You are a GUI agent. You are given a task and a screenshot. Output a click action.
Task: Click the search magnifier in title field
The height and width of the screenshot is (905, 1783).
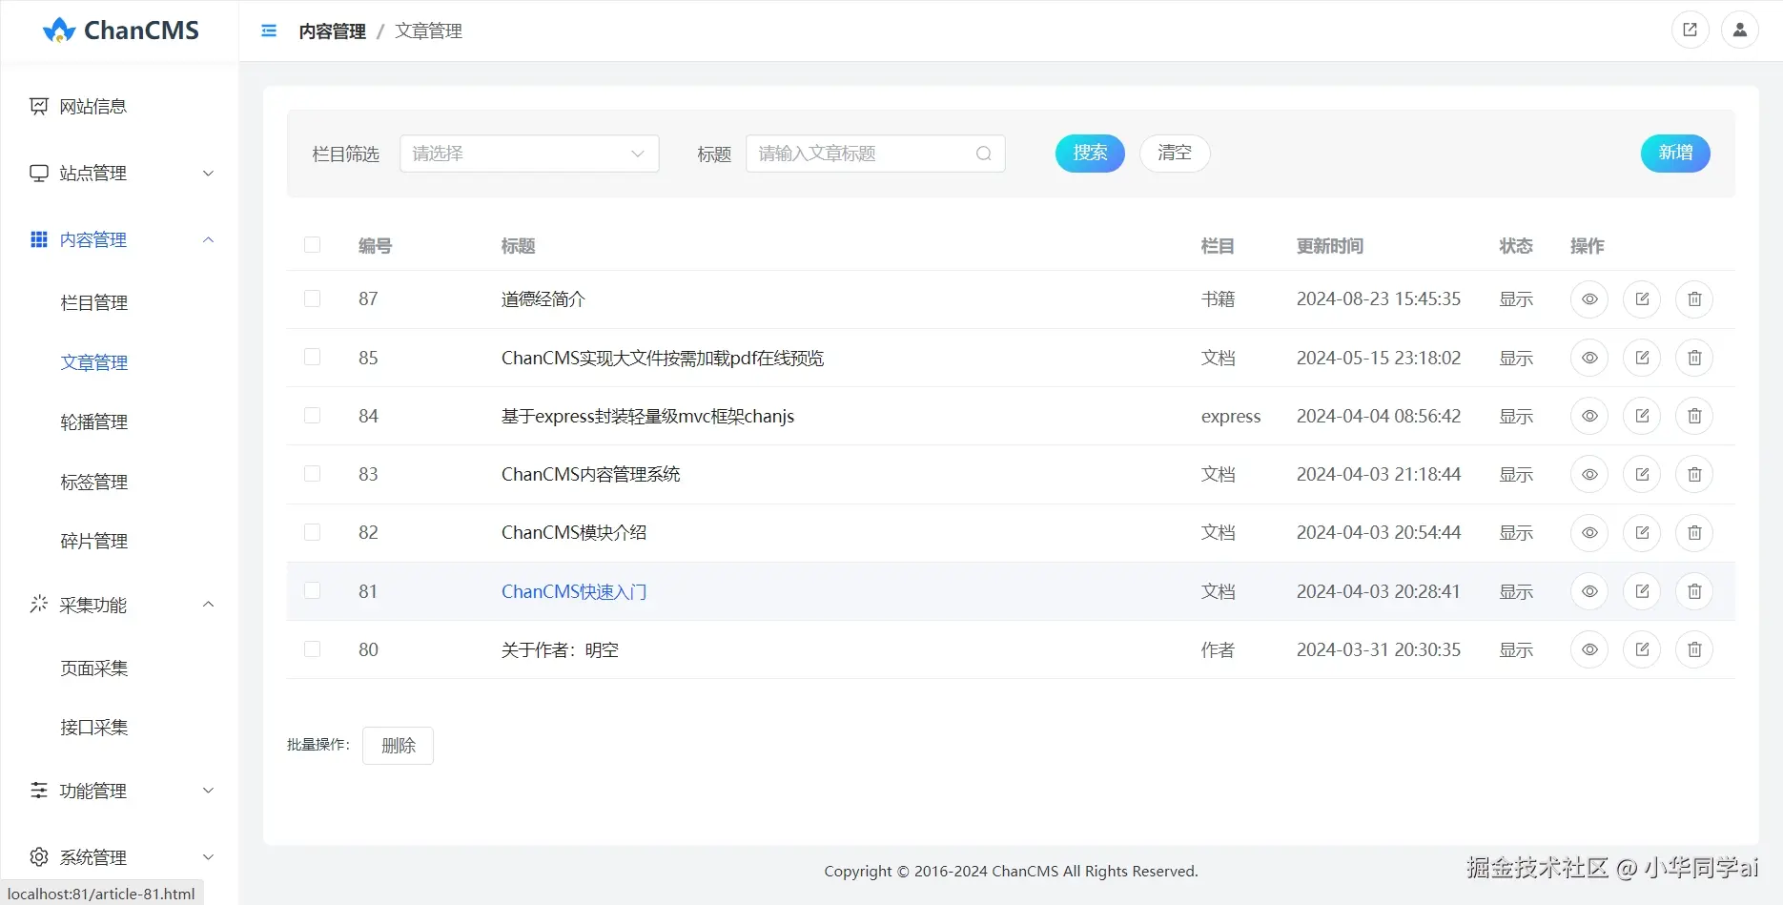(x=984, y=154)
